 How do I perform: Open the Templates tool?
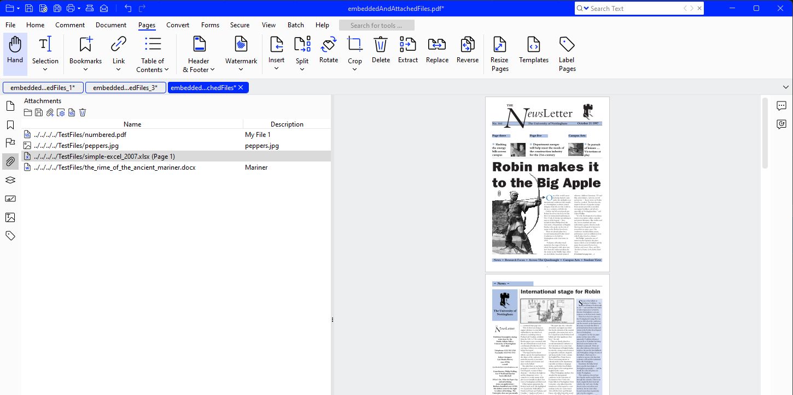point(534,50)
